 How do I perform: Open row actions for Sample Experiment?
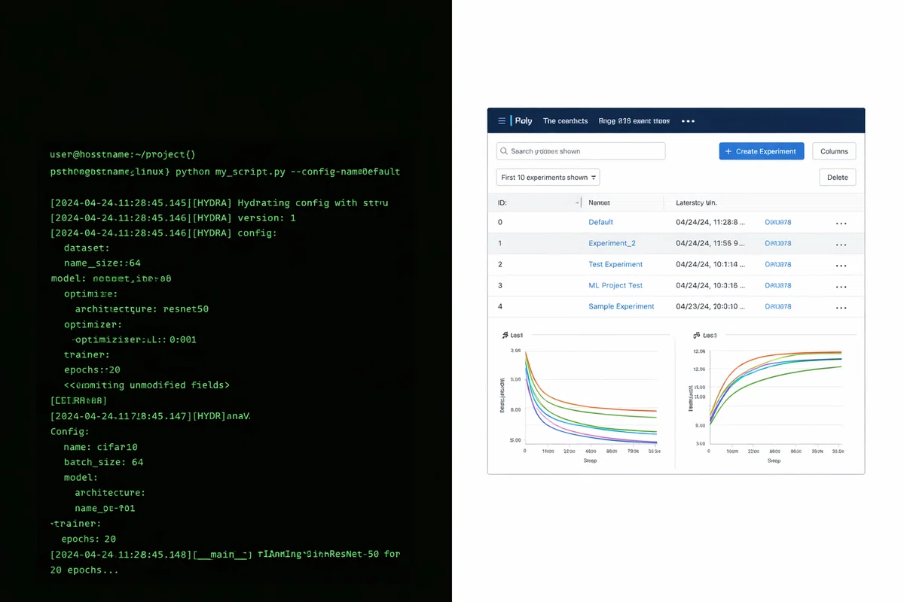pos(841,307)
